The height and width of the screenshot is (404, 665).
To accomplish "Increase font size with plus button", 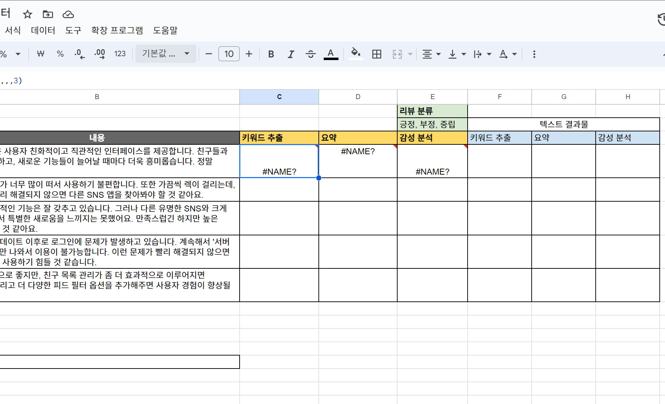I will 249,54.
